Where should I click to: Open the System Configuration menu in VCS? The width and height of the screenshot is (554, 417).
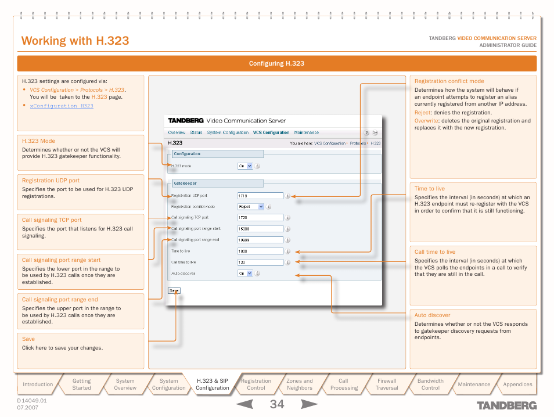pyautogui.click(x=228, y=132)
